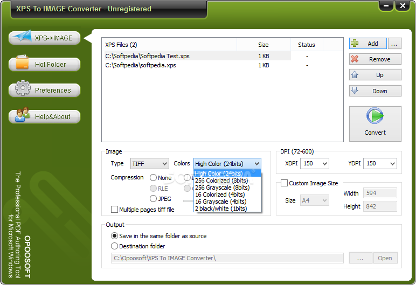Screen dimensions: 416x285
Task: Select the Softpedia Test.xps file row
Action: click(223, 56)
